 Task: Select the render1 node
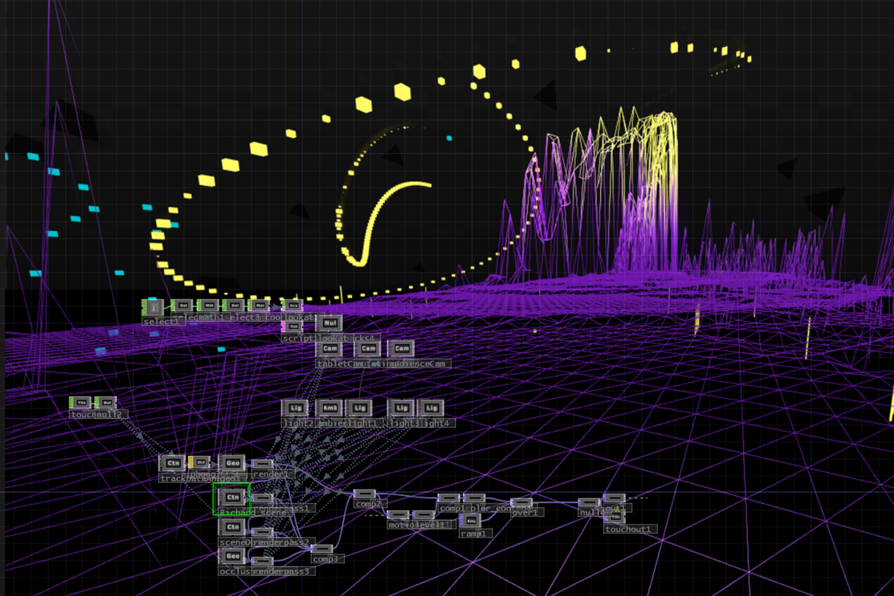pos(262,464)
